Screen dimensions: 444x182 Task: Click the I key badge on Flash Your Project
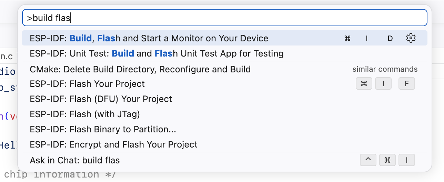pyautogui.click(x=383, y=84)
